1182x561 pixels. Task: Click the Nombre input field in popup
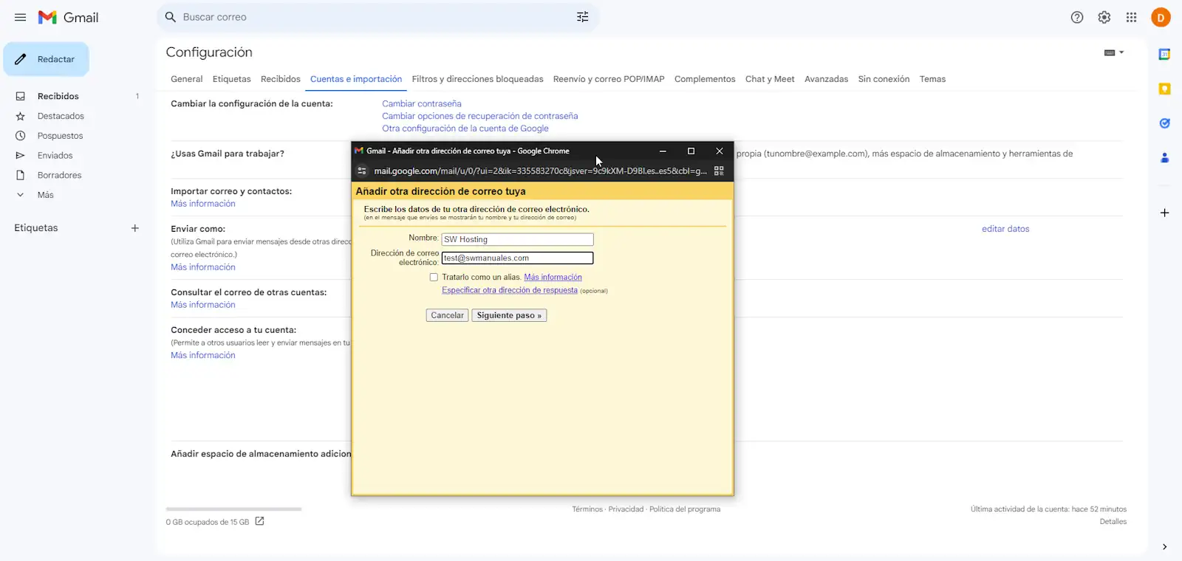(x=517, y=239)
